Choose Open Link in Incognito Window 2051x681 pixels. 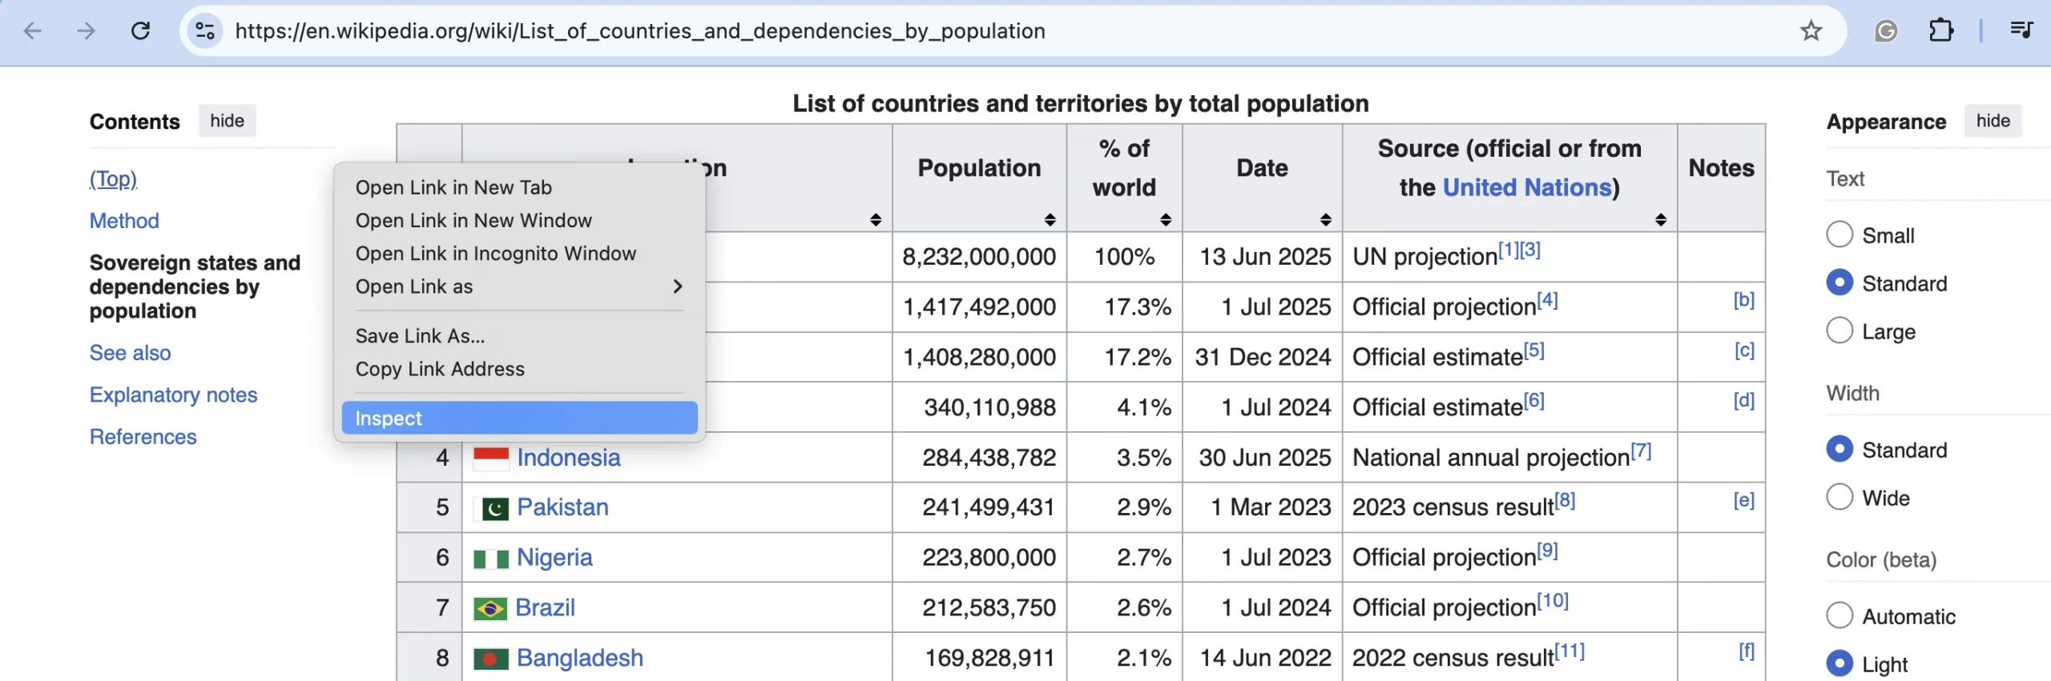click(x=519, y=253)
